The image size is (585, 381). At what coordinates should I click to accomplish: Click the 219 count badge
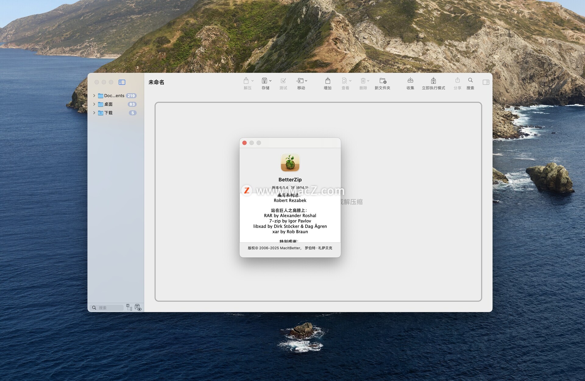(131, 96)
